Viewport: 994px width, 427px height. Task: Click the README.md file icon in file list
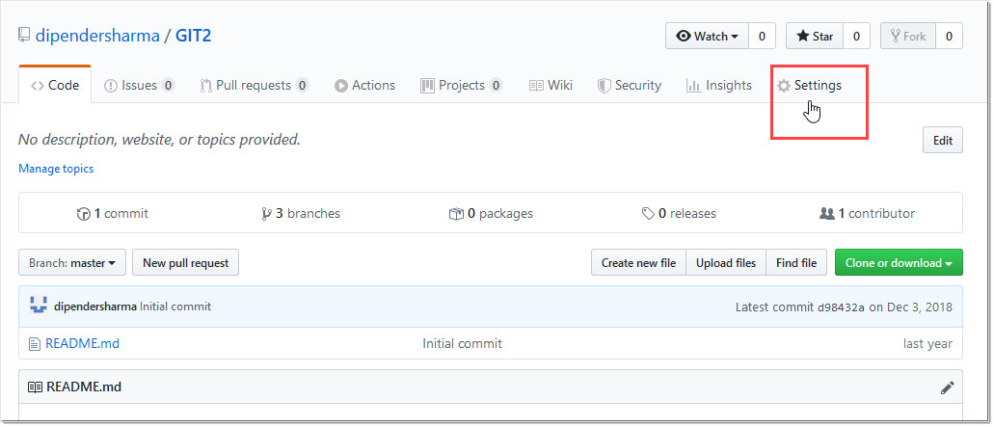[36, 343]
